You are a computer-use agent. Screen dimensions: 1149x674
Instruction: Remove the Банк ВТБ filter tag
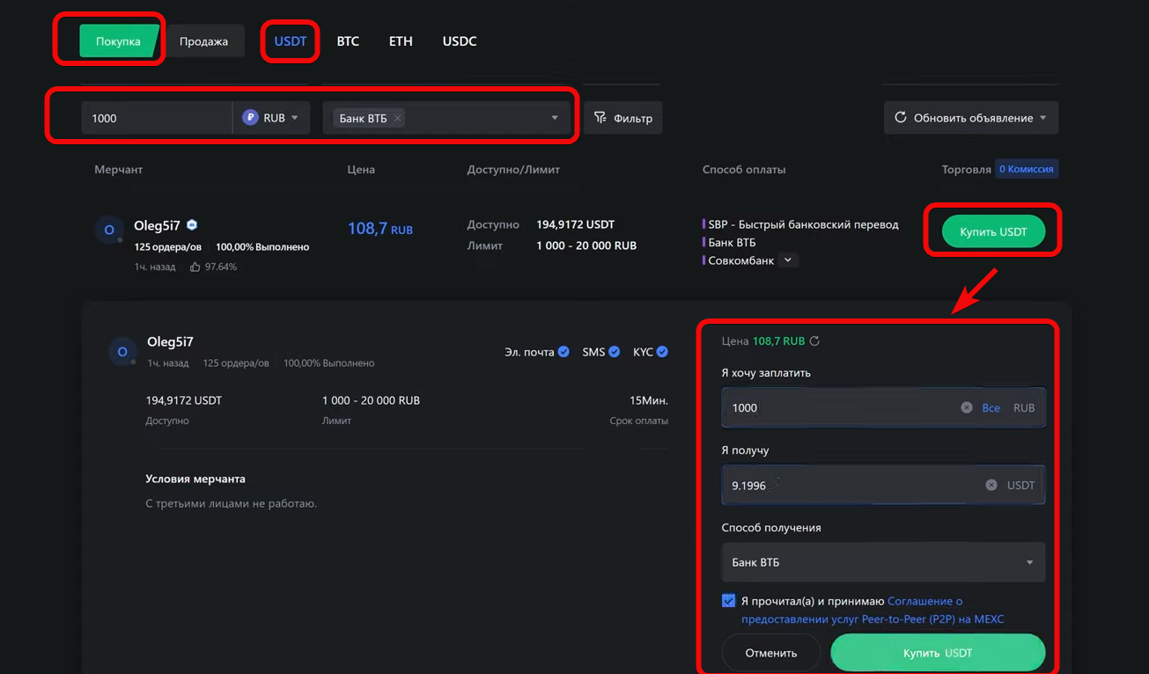[398, 118]
